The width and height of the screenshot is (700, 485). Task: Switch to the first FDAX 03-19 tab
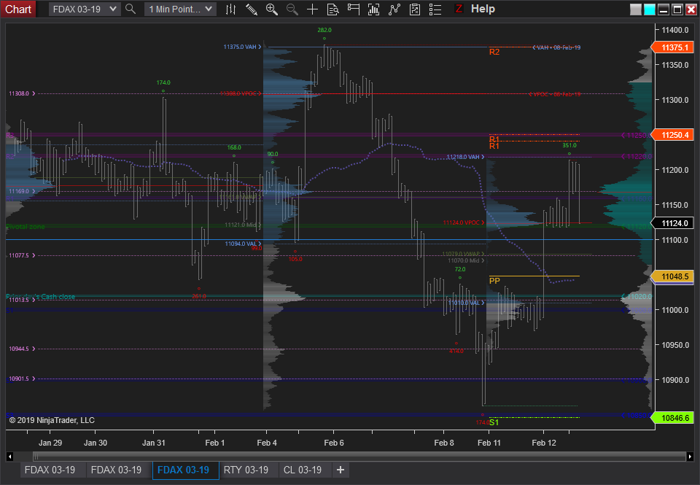(x=50, y=470)
